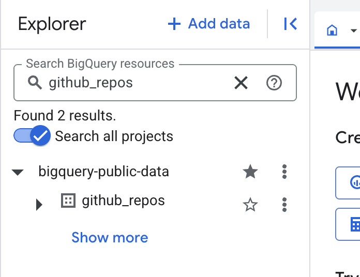Click the table icon card on right

pos(348,224)
